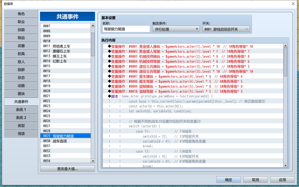Select empty common event 0028
Viewport: 299px width, 187px height.
pos(65,131)
